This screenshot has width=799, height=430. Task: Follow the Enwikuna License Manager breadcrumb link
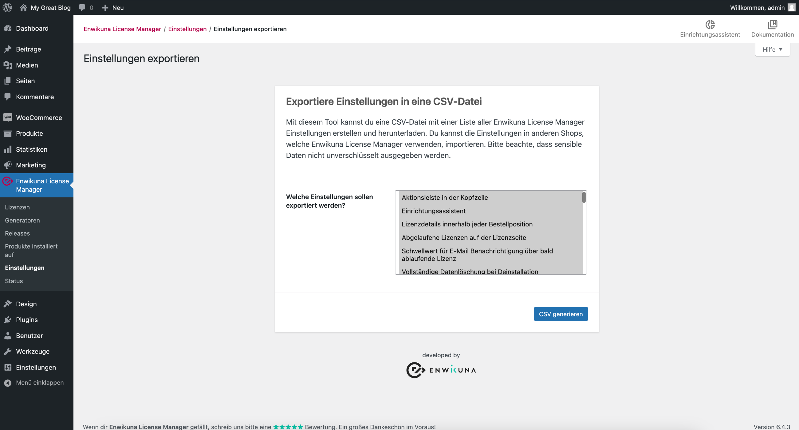coord(122,29)
